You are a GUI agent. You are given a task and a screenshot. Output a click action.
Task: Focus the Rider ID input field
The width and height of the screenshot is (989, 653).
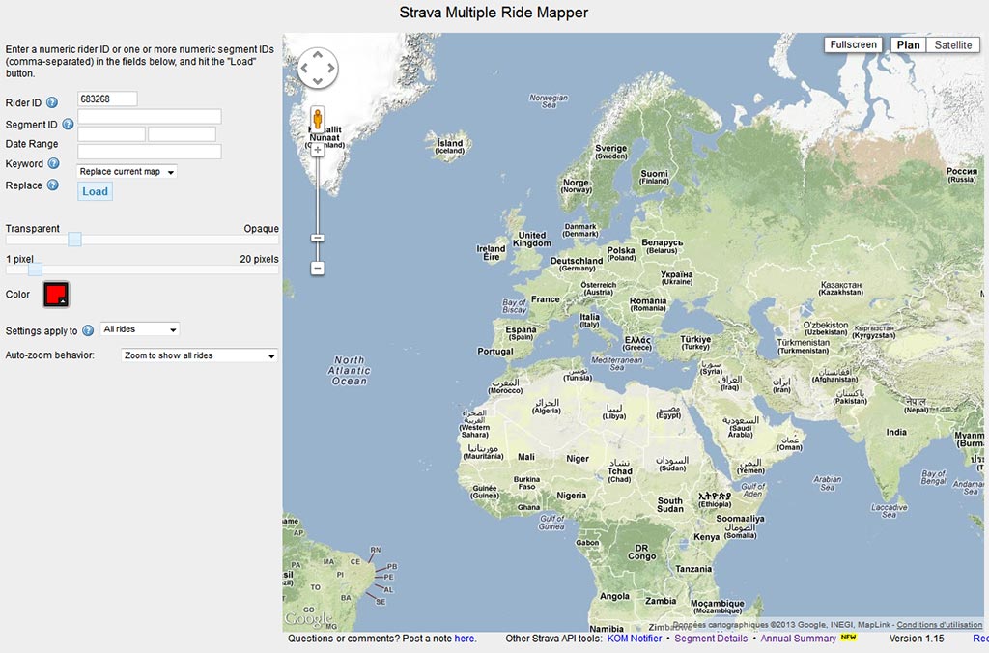(107, 99)
